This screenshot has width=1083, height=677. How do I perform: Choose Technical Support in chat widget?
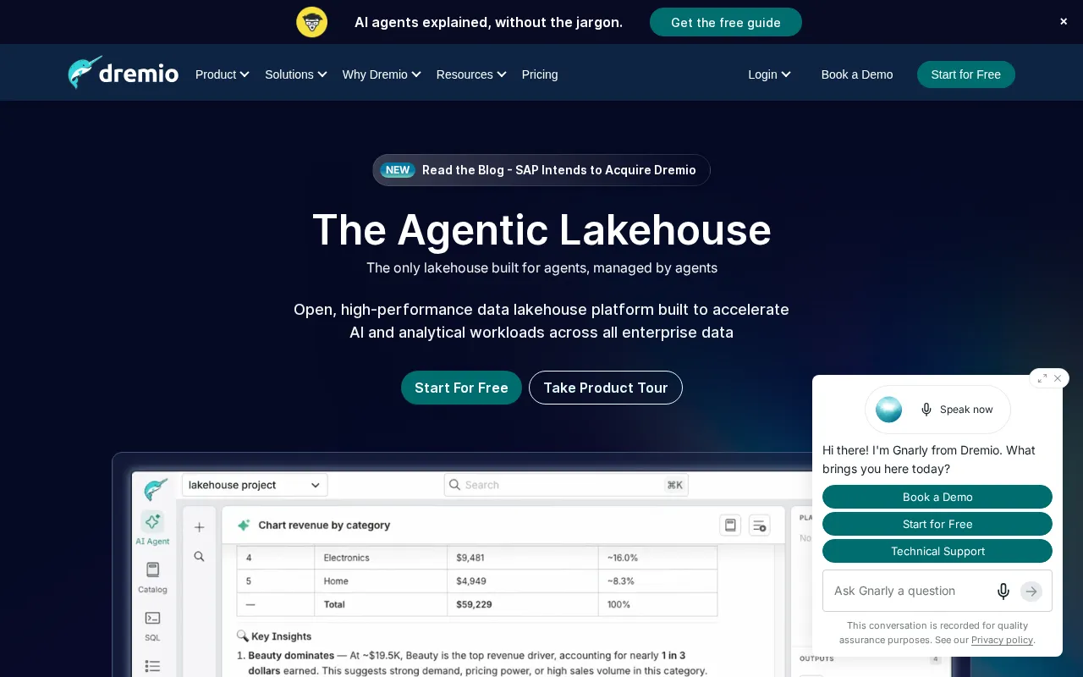[937, 551]
